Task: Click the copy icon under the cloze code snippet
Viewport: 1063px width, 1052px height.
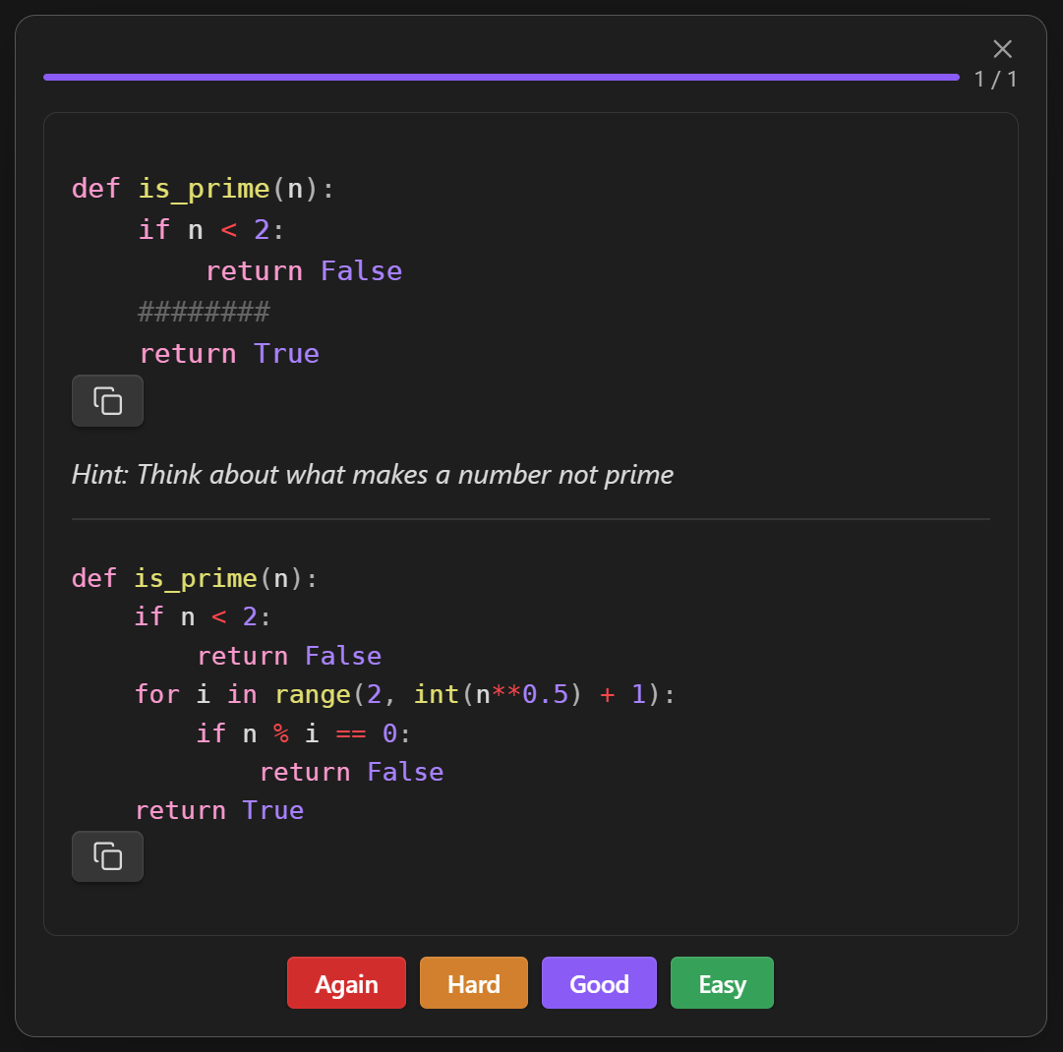Action: [107, 400]
